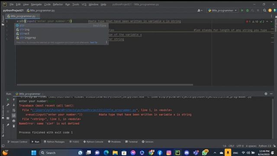277x156 pixels.
Task: Change CRLF line separator in status bar
Action: click(231, 146)
